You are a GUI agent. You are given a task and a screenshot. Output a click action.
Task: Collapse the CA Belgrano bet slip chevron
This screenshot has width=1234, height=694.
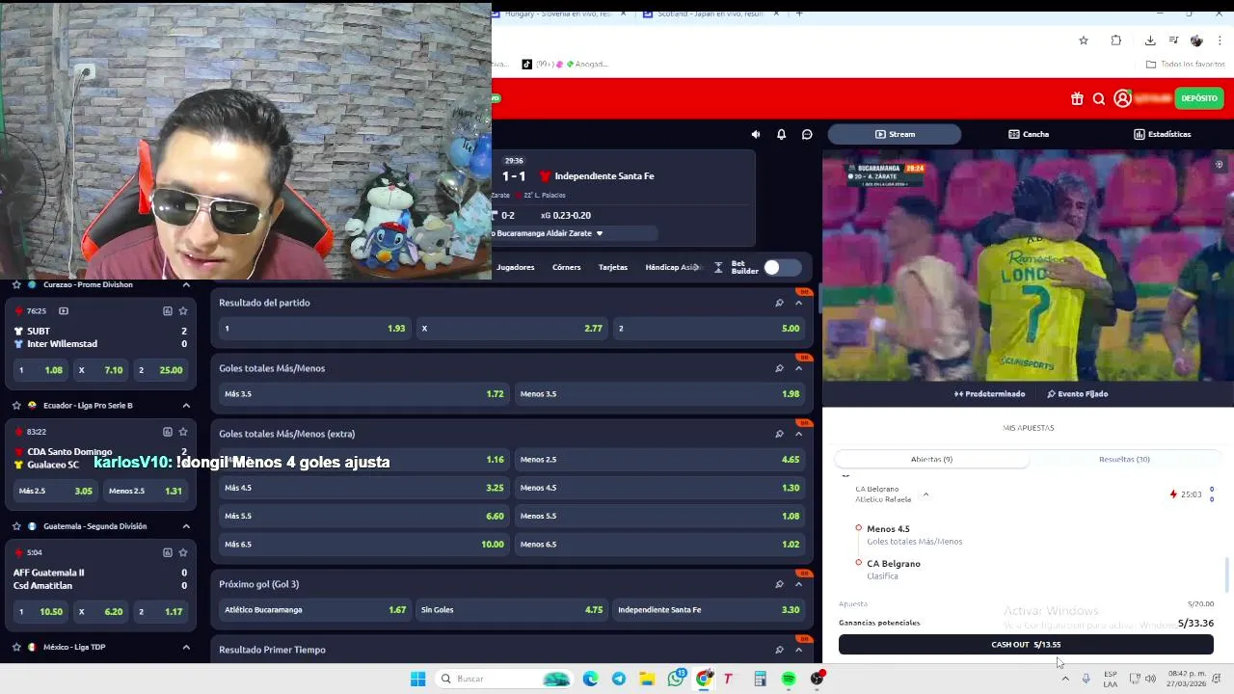pos(925,494)
